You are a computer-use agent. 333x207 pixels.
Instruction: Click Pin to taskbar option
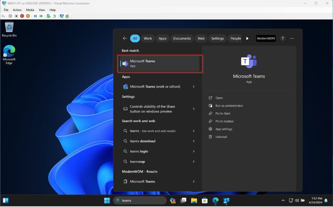pyautogui.click(x=224, y=121)
